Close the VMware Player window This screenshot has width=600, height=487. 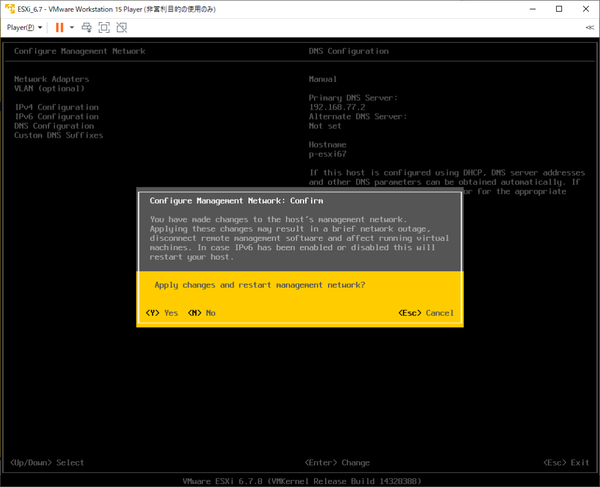[586, 9]
